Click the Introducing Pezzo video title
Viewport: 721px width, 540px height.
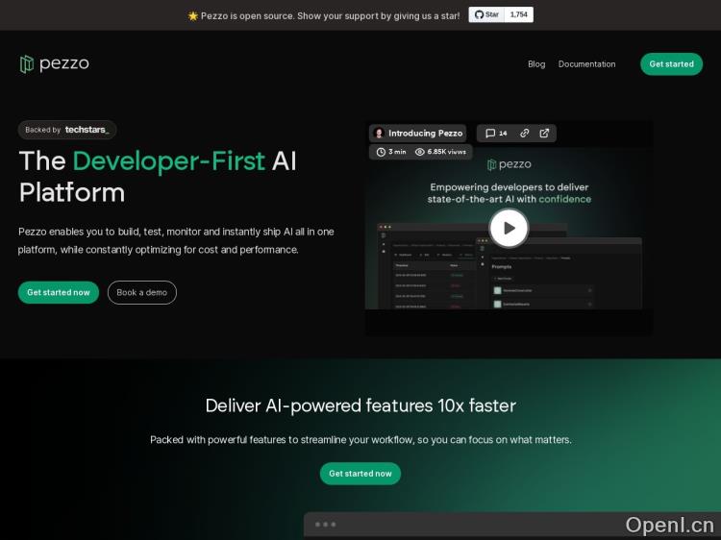pyautogui.click(x=425, y=134)
